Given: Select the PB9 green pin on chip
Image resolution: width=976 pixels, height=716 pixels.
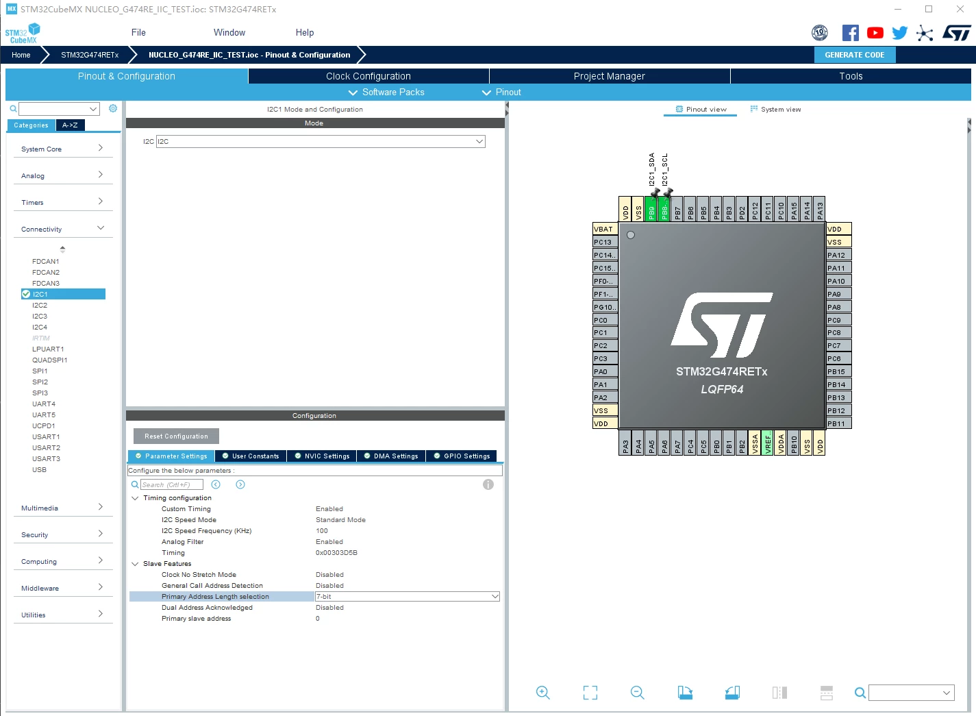Looking at the screenshot, I should pyautogui.click(x=651, y=209).
